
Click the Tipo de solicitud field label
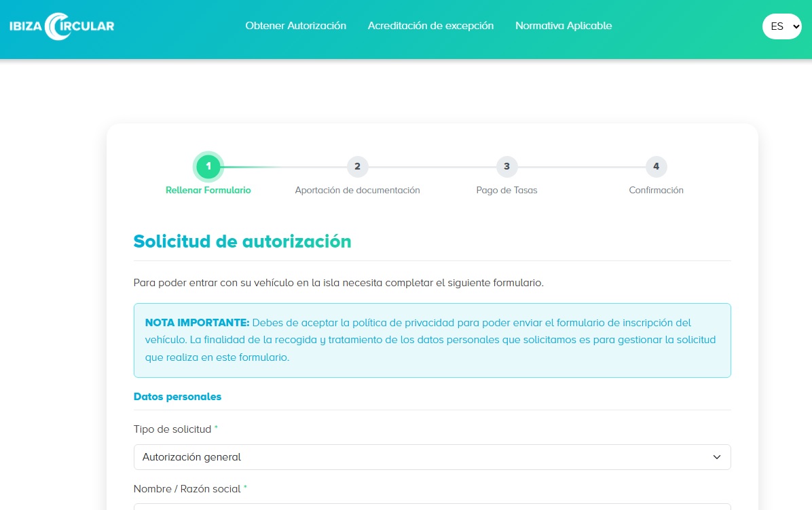172,429
